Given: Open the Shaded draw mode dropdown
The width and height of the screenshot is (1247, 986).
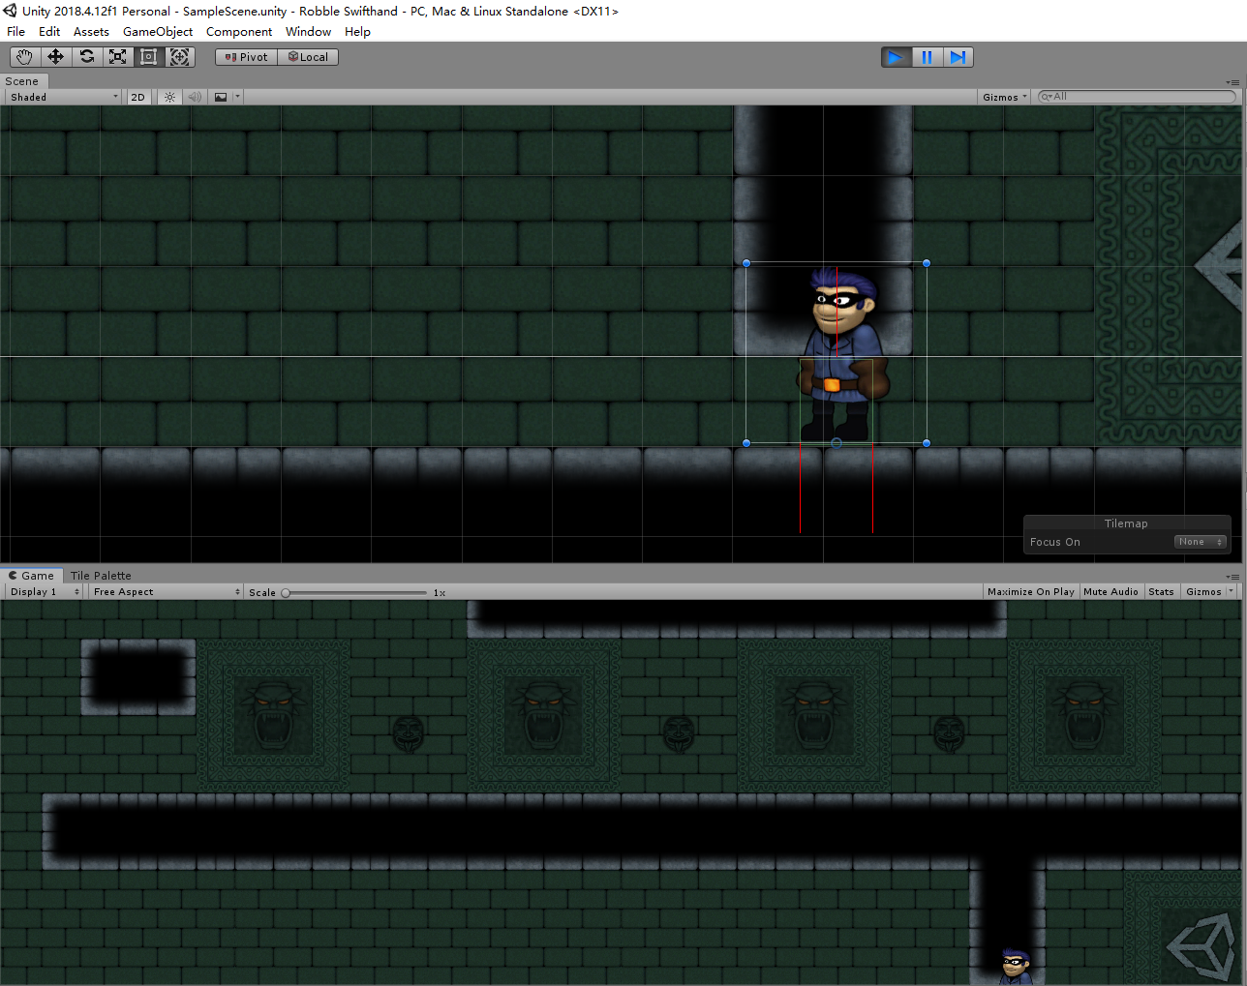Looking at the screenshot, I should [64, 97].
